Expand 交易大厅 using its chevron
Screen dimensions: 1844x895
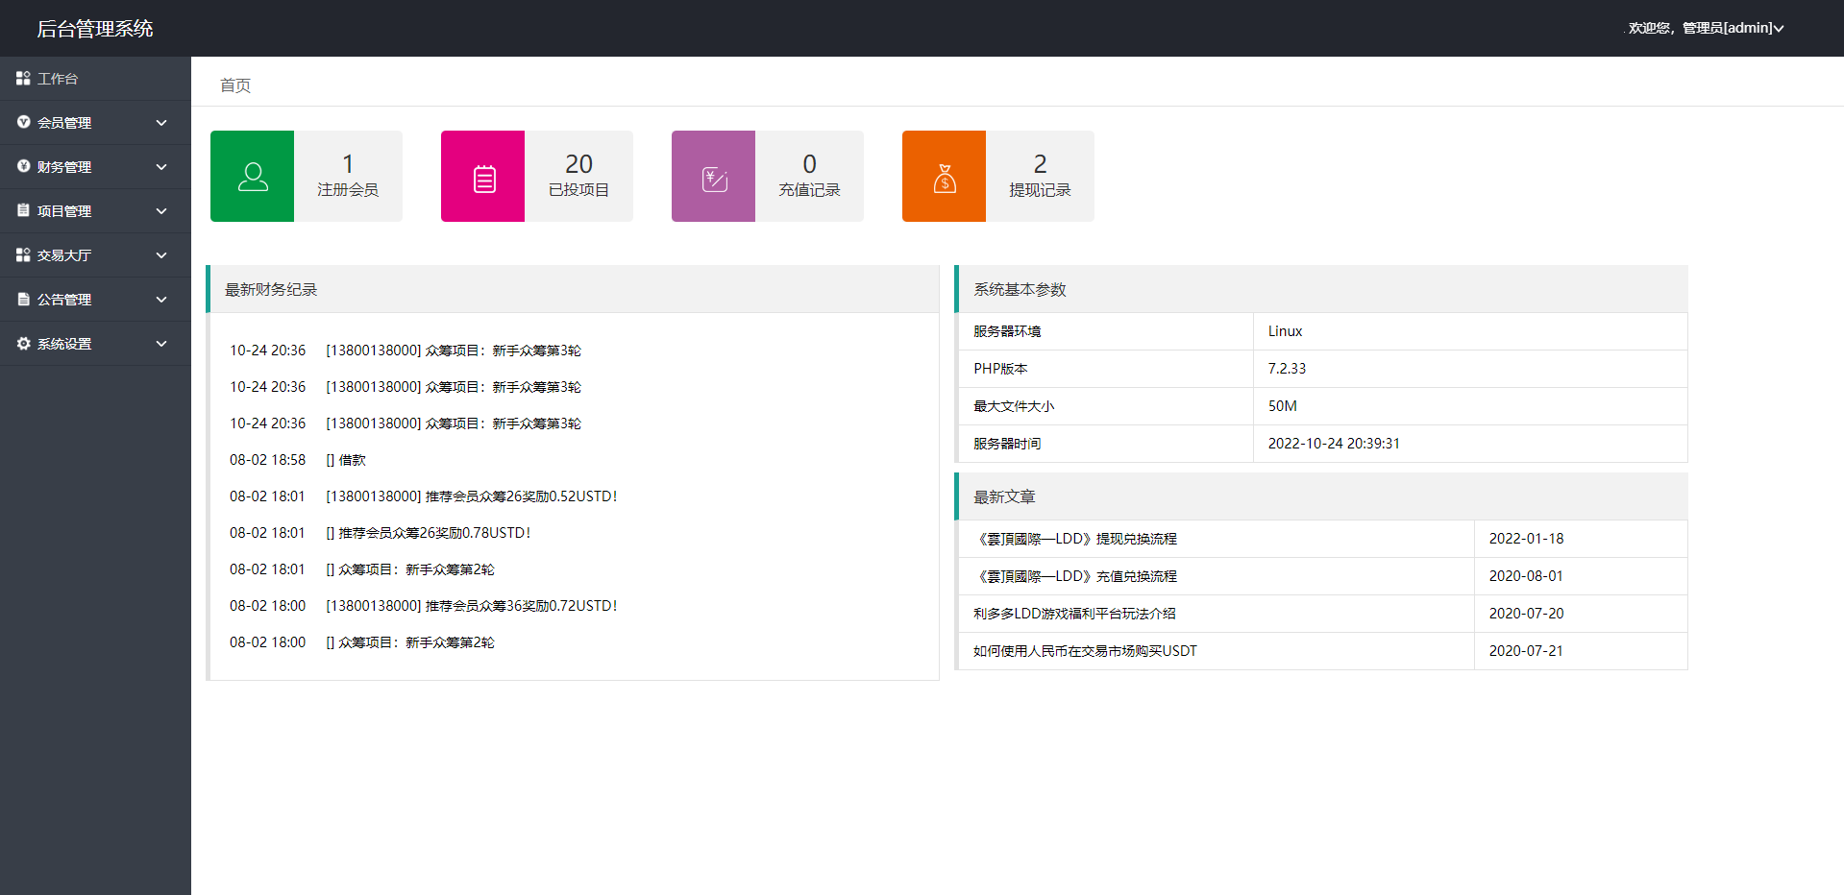point(161,255)
